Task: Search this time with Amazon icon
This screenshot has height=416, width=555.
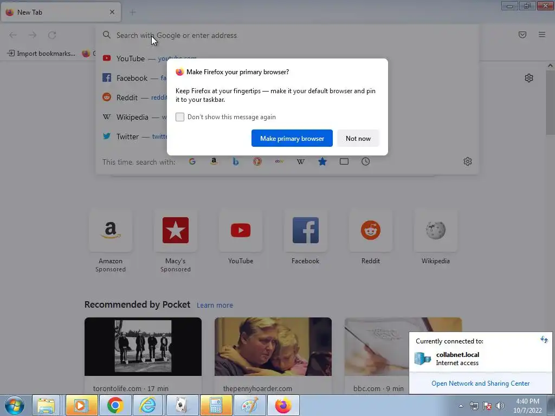Action: click(x=214, y=161)
